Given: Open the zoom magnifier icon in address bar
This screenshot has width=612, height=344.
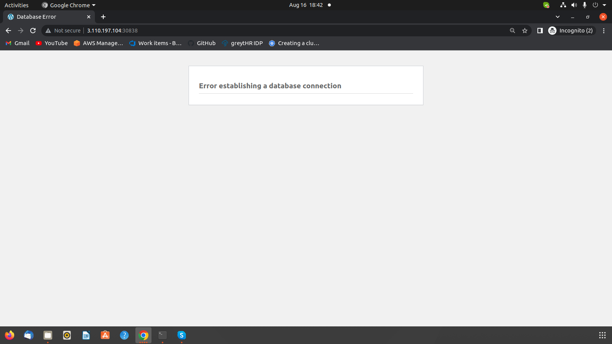Looking at the screenshot, I should pyautogui.click(x=513, y=31).
